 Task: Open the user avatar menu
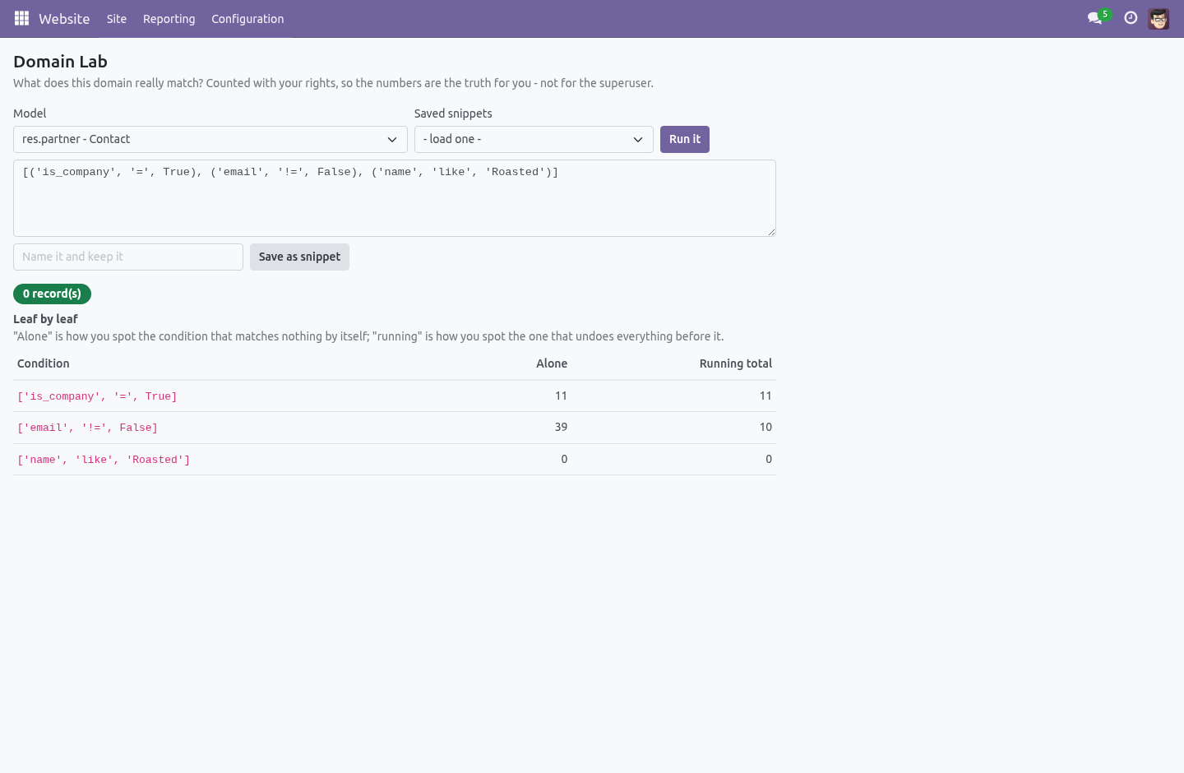point(1159,18)
